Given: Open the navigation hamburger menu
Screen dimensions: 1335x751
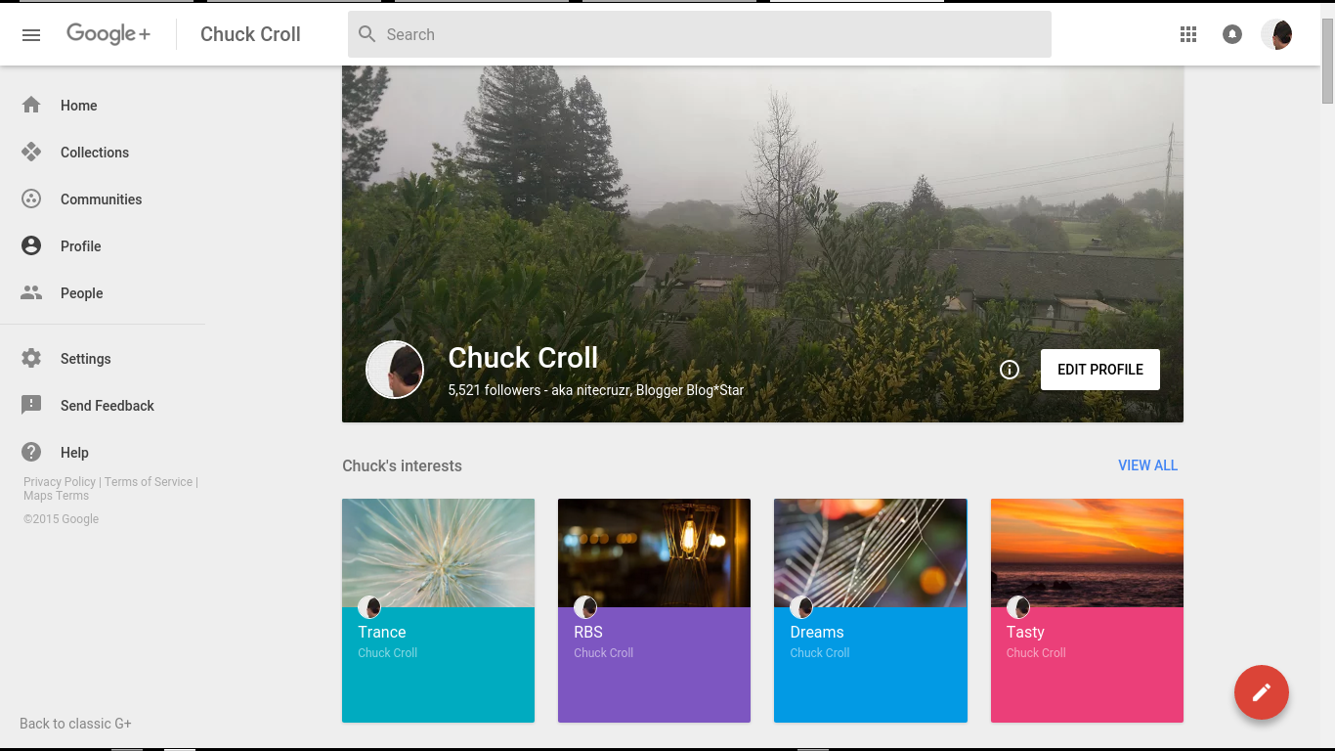Looking at the screenshot, I should [30, 34].
